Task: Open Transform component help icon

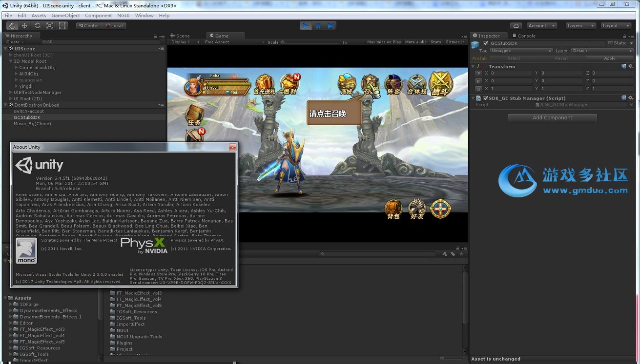Action: 624,66
